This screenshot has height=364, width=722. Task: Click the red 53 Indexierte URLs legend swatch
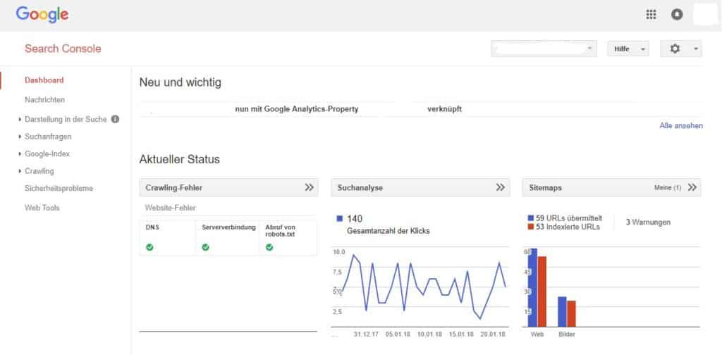pyautogui.click(x=530, y=227)
